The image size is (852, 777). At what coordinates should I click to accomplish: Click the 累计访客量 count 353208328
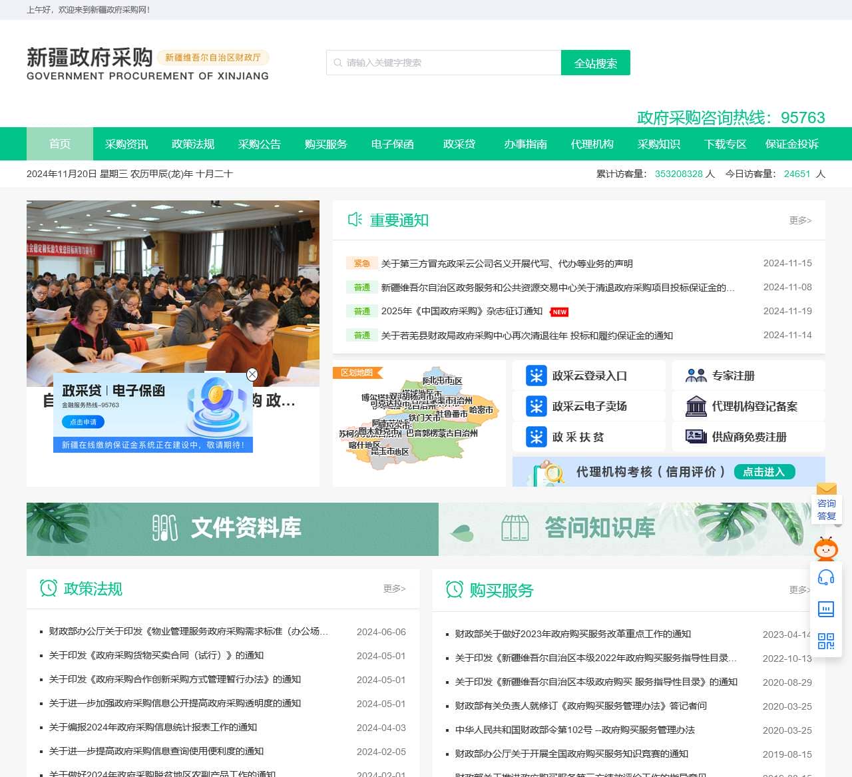click(x=679, y=174)
